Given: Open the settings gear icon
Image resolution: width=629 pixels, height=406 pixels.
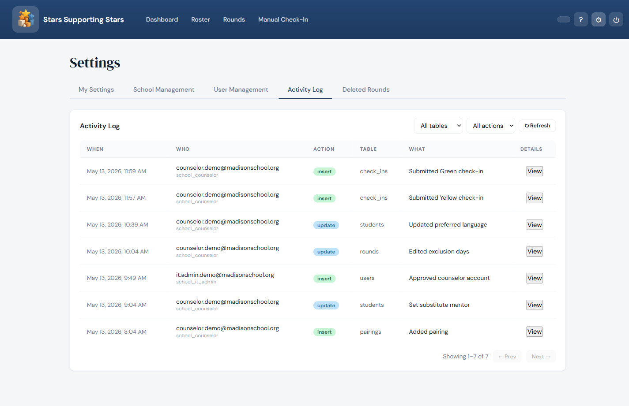Looking at the screenshot, I should click(599, 19).
